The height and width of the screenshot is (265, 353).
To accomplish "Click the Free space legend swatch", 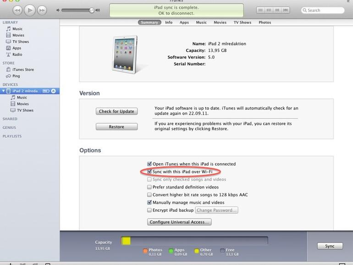I will coord(222,251).
